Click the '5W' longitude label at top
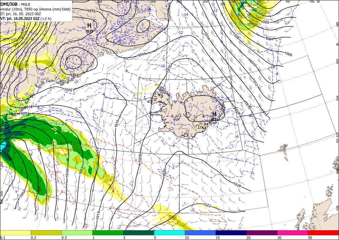 pos(259,2)
